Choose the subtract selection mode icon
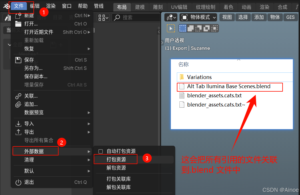The width and height of the screenshot is (300, 195). (x=199, y=29)
